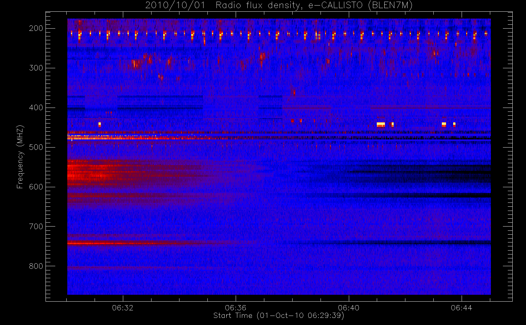Click the 700 frequency tick label

(x=36, y=227)
